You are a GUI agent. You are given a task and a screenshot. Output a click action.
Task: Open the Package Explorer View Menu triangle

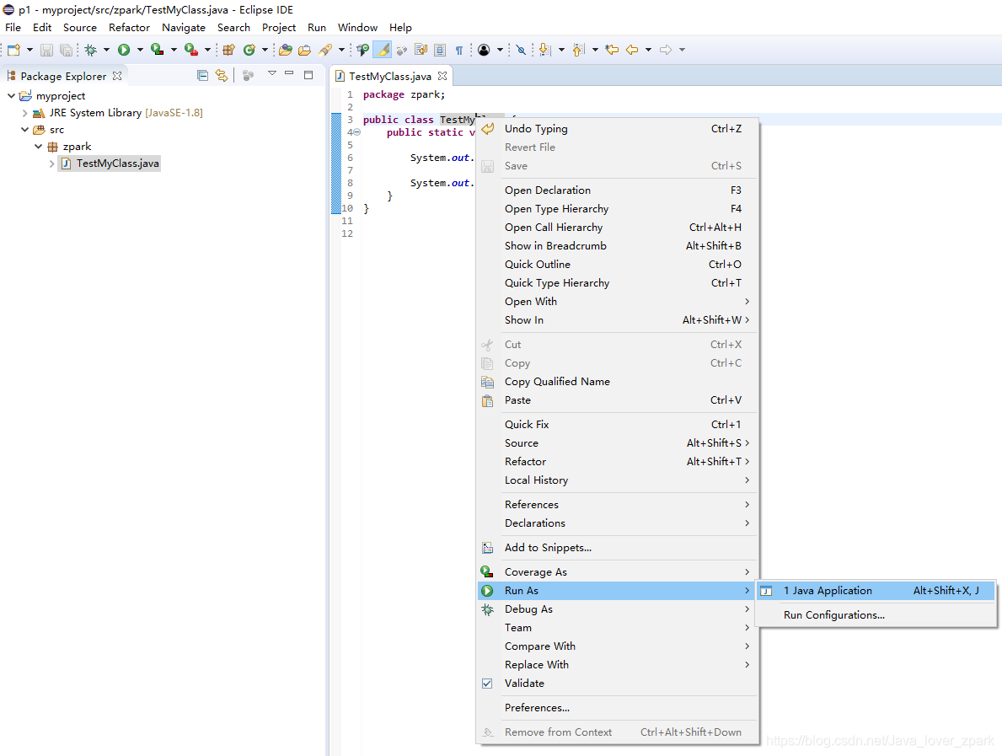271,73
